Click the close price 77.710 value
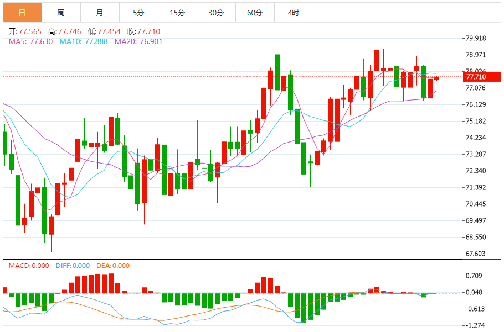 click(148, 31)
